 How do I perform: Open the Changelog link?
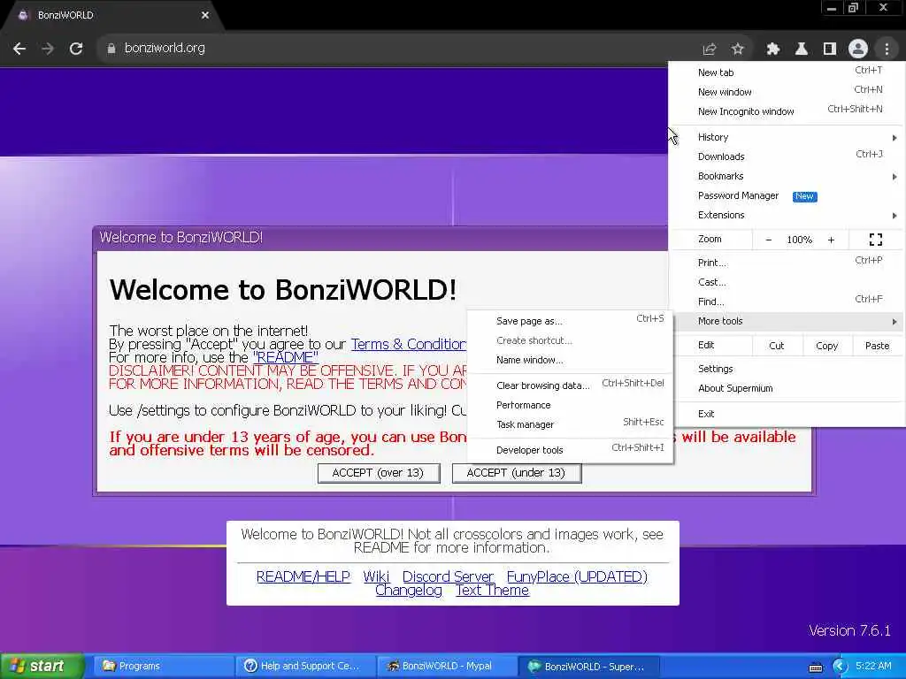point(409,591)
